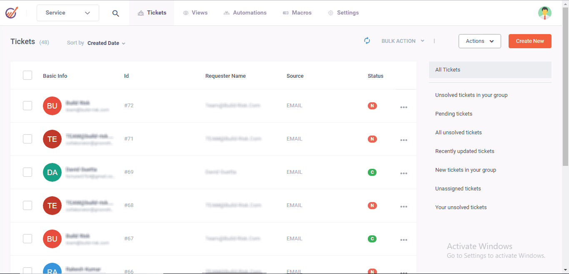Click the green C status badge on ticket #69
The width and height of the screenshot is (569, 274).
tap(372, 172)
